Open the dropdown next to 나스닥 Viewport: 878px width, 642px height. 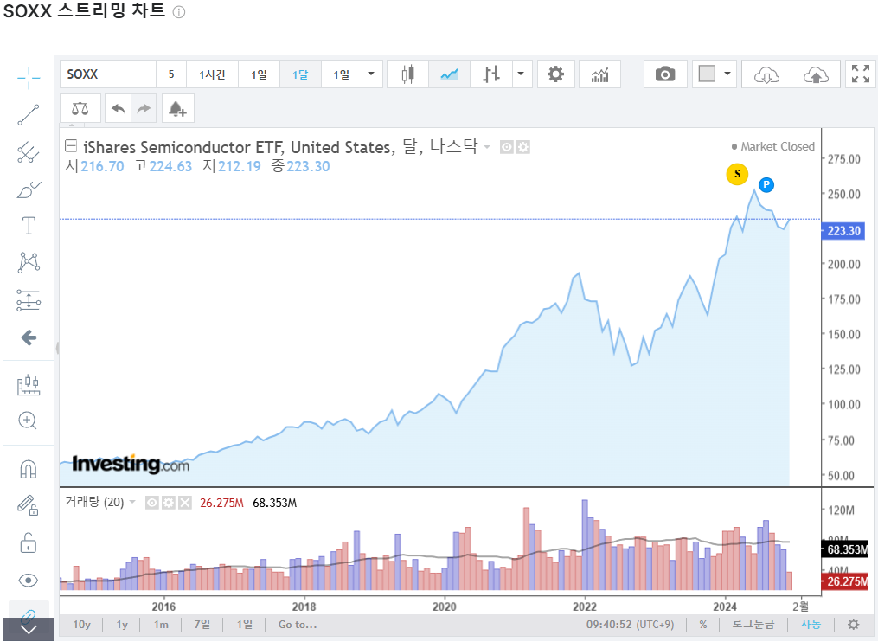click(x=487, y=147)
